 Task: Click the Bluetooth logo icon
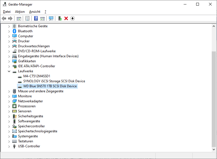point(14,31)
